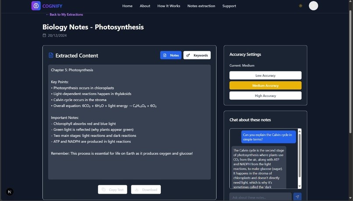Click the chat scrollbar up arrow
The image size is (353, 201).
300,131
